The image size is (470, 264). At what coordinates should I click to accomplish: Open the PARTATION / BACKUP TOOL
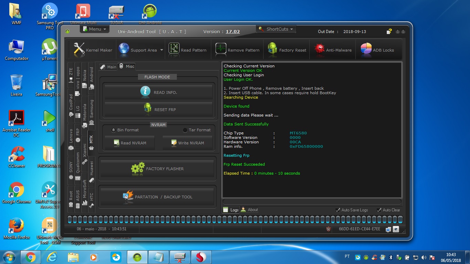(x=158, y=197)
